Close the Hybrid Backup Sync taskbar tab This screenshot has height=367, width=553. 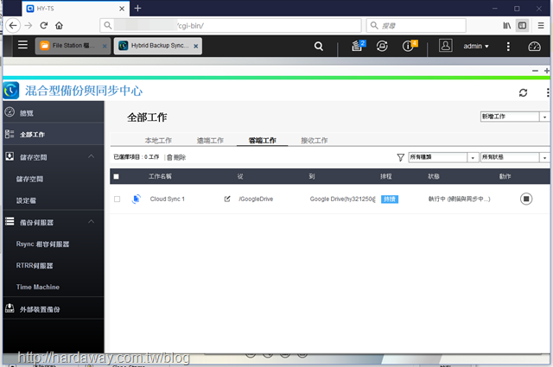click(x=196, y=46)
